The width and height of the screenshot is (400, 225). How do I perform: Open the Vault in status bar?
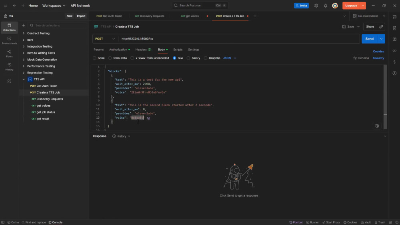pyautogui.click(x=366, y=222)
